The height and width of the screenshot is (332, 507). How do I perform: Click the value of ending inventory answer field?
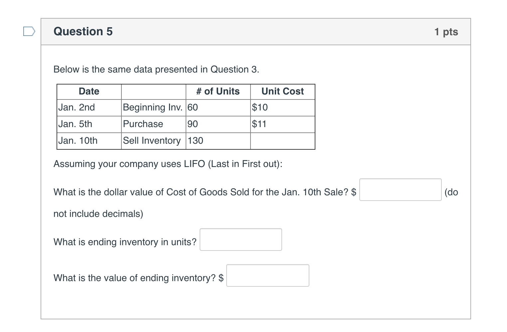coord(267,275)
